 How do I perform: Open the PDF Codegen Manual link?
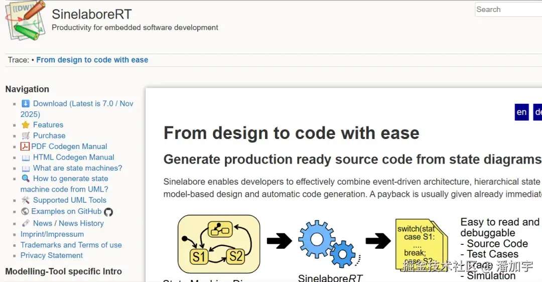(x=69, y=147)
